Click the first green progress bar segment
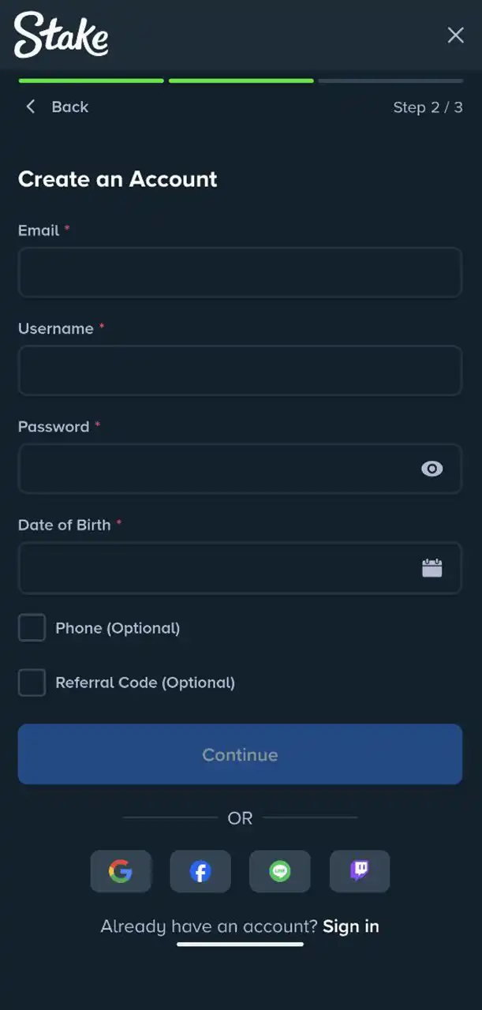This screenshot has height=1010, width=482. tap(91, 80)
